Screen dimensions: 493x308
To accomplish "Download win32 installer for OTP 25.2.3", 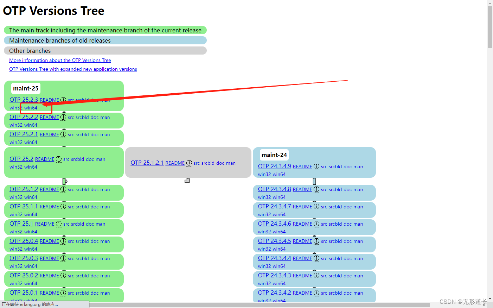I will click(x=16, y=108).
